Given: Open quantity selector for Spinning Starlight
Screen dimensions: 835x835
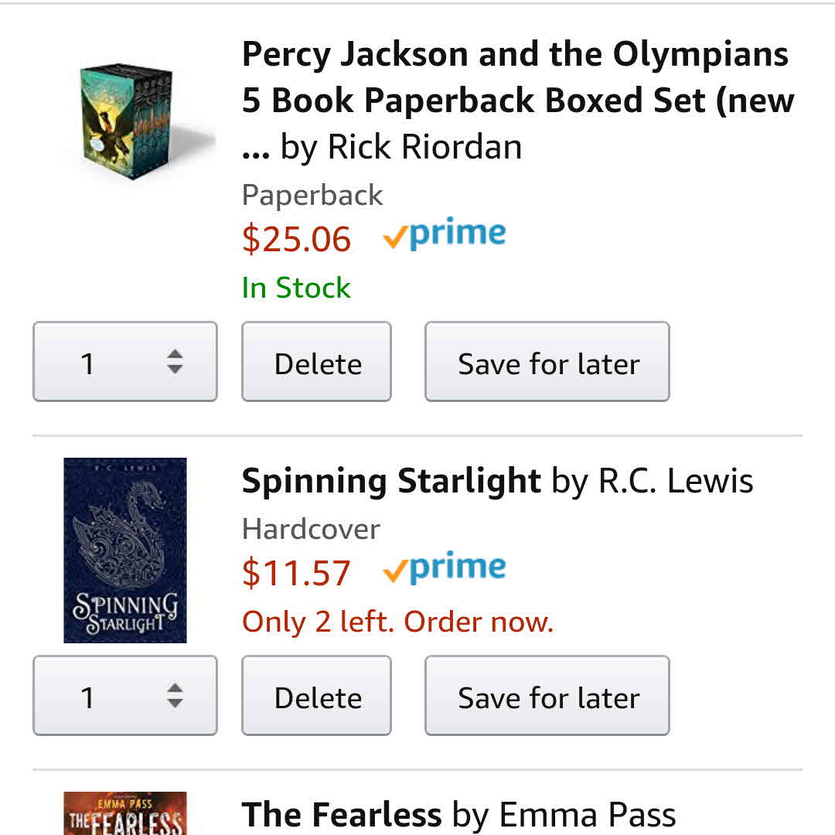Looking at the screenshot, I should click(125, 696).
